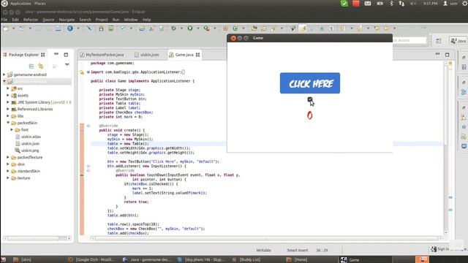Expand the packedTexture folder
The width and height of the screenshot is (468, 263).
8,157
